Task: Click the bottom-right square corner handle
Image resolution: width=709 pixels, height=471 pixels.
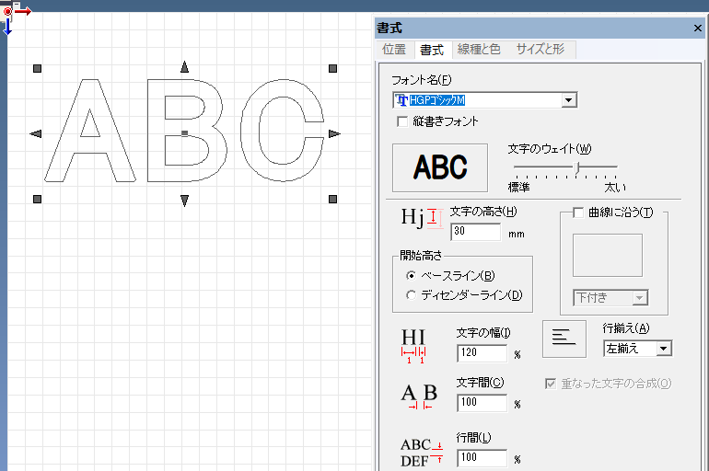Action: click(332, 199)
